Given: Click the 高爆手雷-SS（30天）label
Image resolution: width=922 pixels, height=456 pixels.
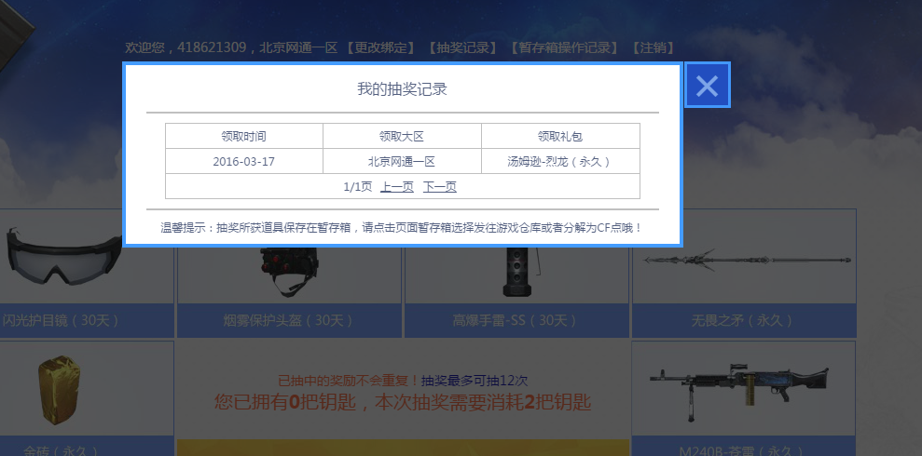Looking at the screenshot, I should click(516, 320).
